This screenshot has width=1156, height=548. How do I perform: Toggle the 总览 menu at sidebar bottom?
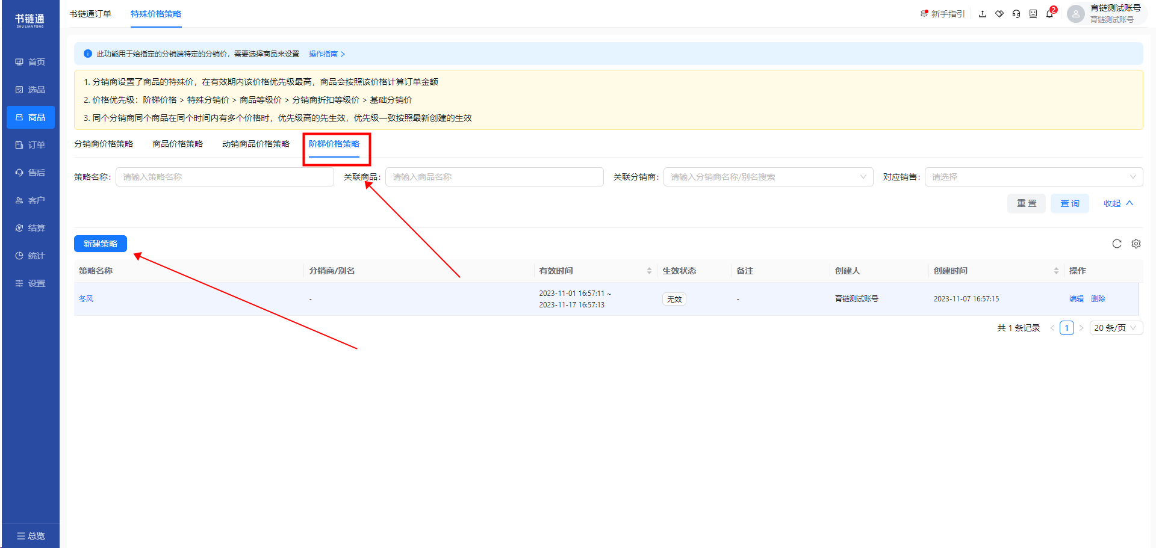[30, 536]
